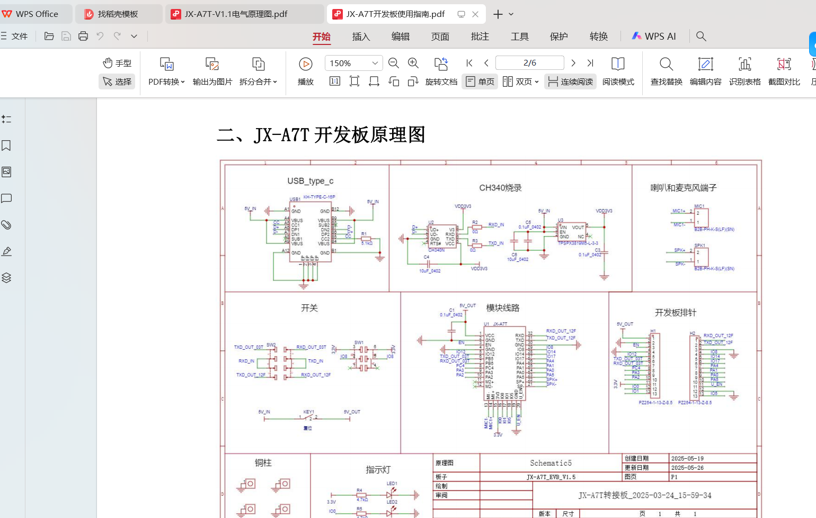Toggle 单页 single page view
Screen dimensions: 816x518
click(x=480, y=81)
